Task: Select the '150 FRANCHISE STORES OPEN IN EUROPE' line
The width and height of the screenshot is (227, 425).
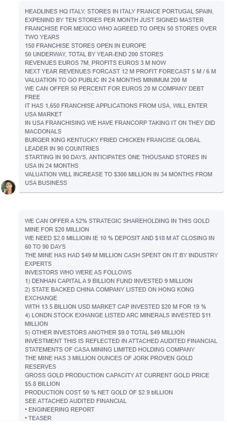Action: [x=85, y=46]
